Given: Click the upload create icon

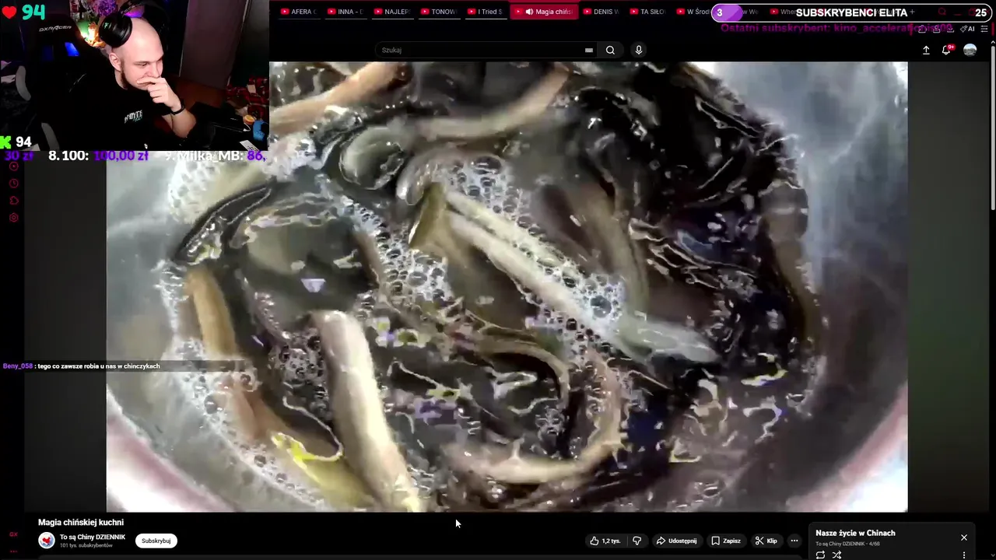Looking at the screenshot, I should 926,50.
